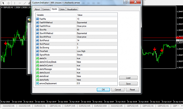
Task: Edit FastMa value 13
Action: click(x=97, y=19)
